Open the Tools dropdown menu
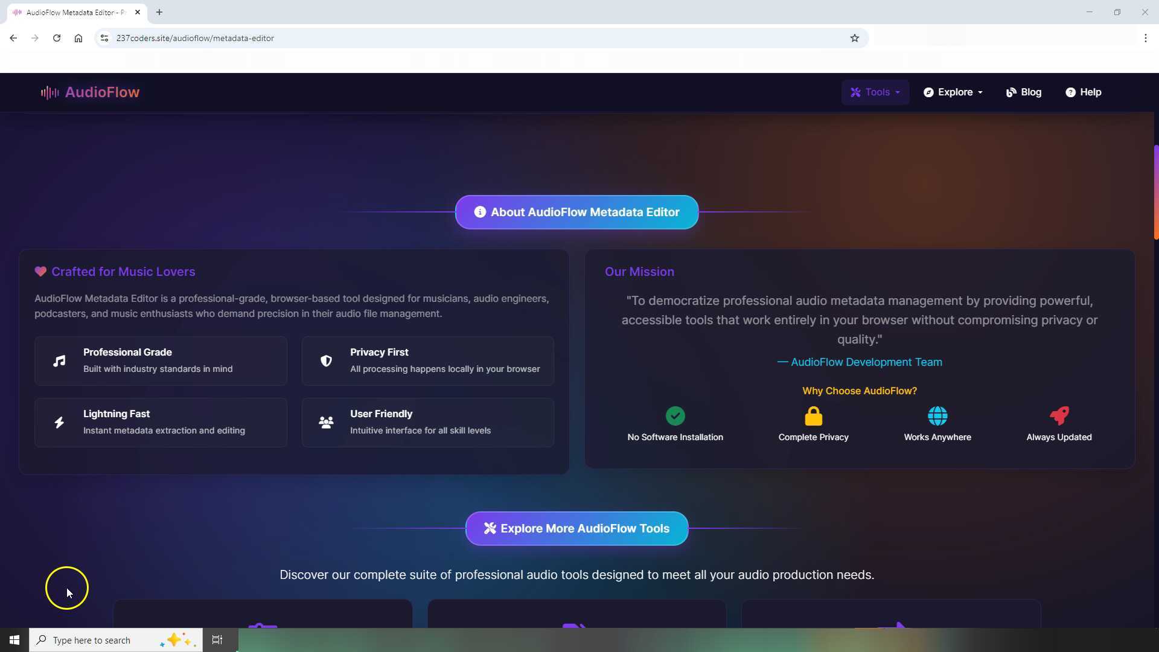1159x652 pixels. point(875,92)
